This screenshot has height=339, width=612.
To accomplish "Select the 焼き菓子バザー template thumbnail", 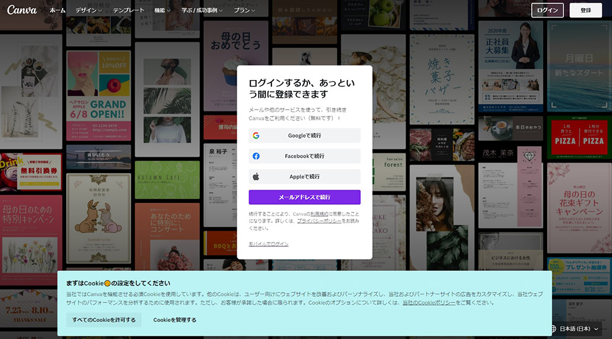I will [442, 79].
